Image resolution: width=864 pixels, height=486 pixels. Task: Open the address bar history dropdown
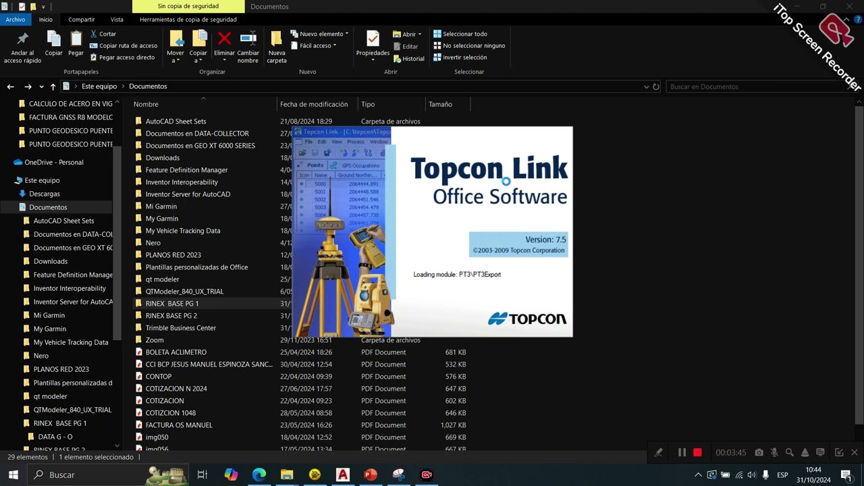point(646,86)
